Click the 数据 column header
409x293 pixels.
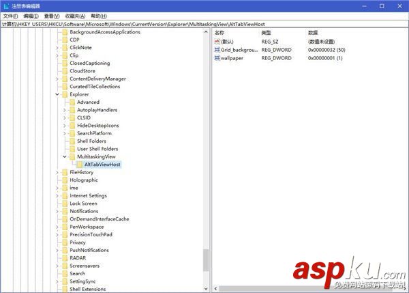(x=313, y=33)
